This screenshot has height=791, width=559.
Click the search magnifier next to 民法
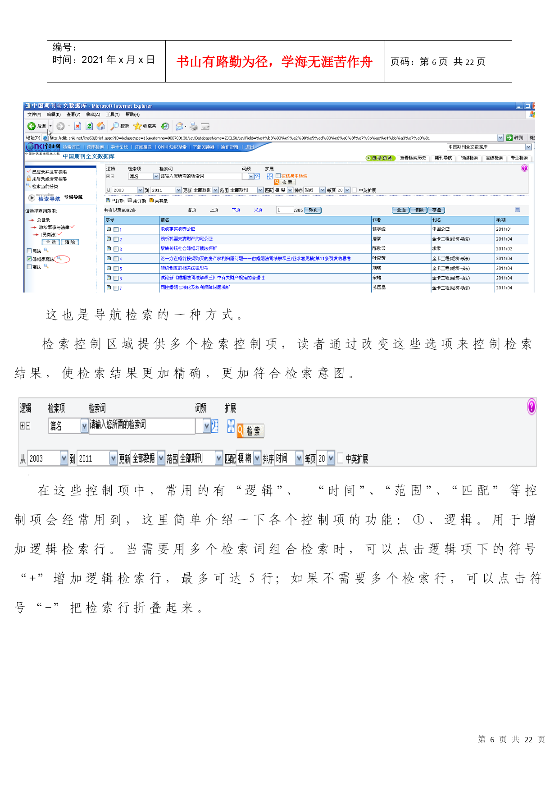tap(46, 251)
